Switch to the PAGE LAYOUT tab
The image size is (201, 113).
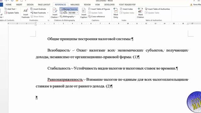[x=44, y=5]
